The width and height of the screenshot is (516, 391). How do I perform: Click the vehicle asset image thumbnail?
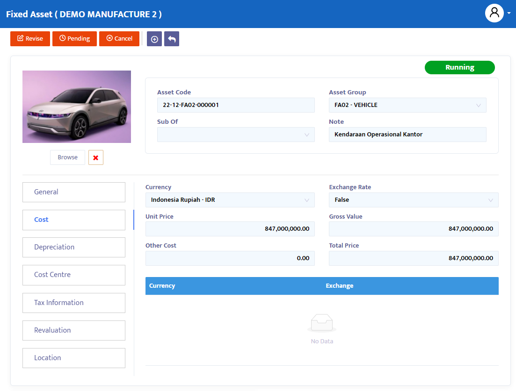[77, 107]
